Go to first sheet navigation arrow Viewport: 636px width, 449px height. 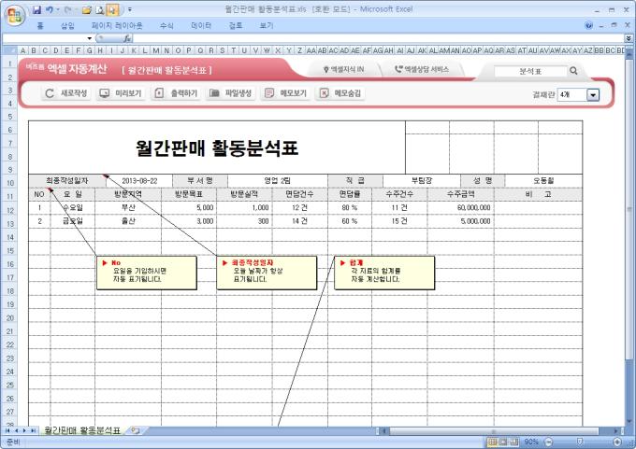coord(7,430)
